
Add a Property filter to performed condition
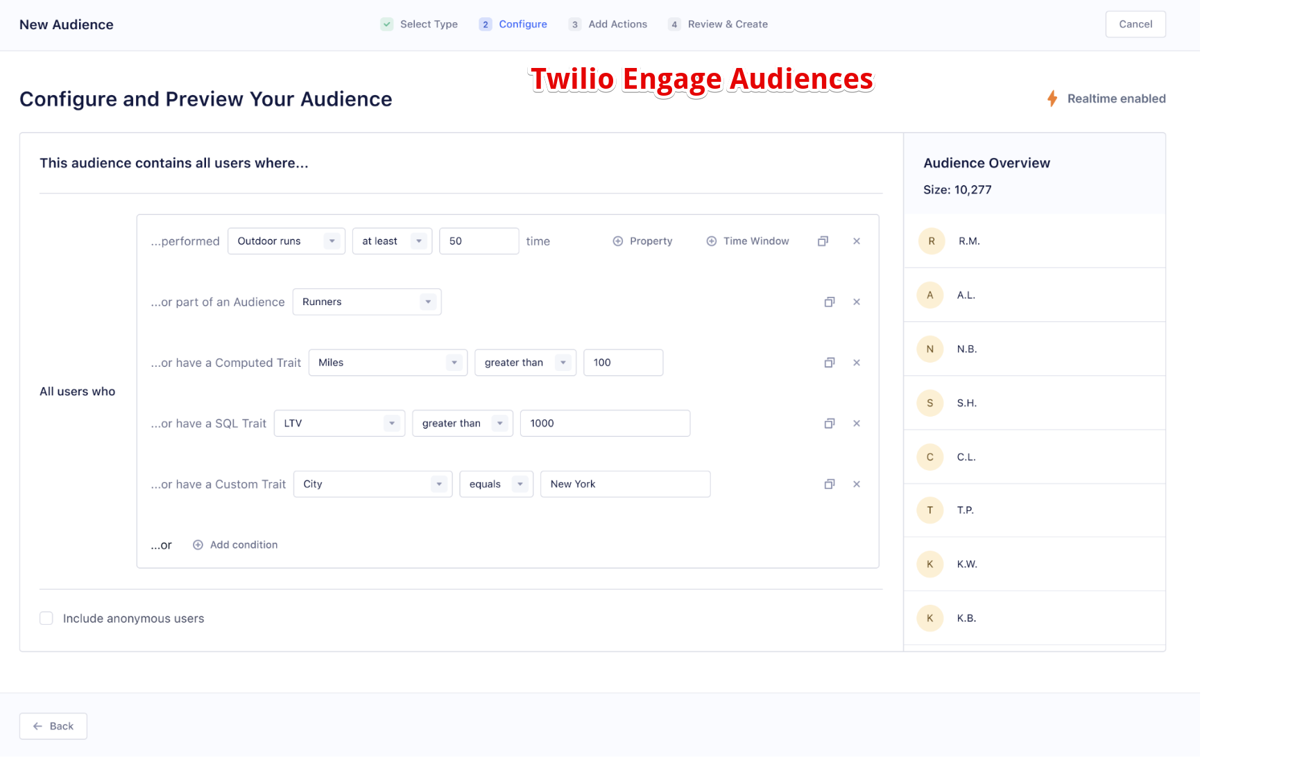[642, 241]
